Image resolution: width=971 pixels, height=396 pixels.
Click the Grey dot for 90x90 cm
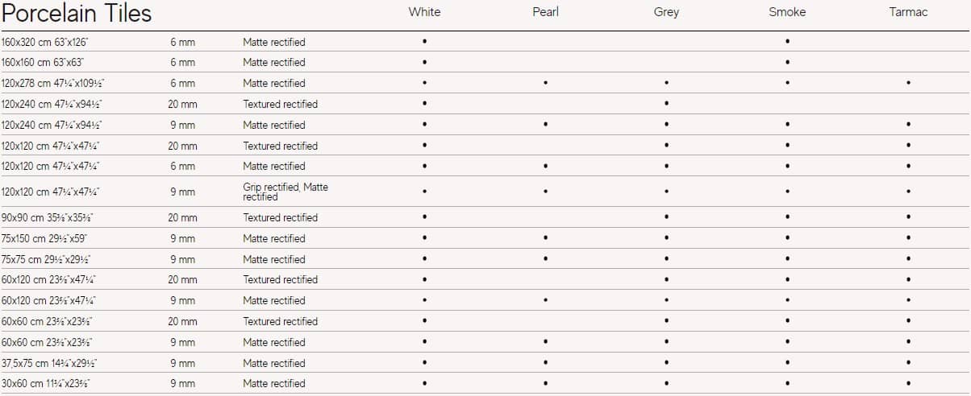pyautogui.click(x=666, y=217)
